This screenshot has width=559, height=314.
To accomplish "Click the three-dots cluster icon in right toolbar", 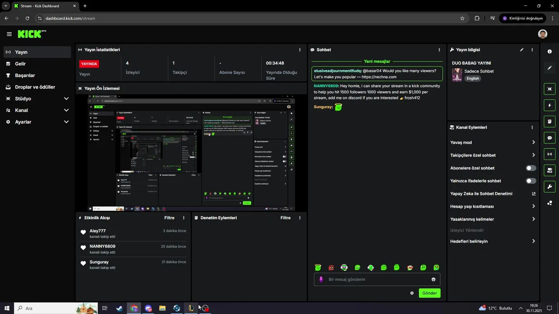I will (x=549, y=203).
